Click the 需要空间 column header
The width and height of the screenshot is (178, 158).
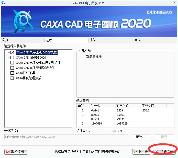[154, 106]
